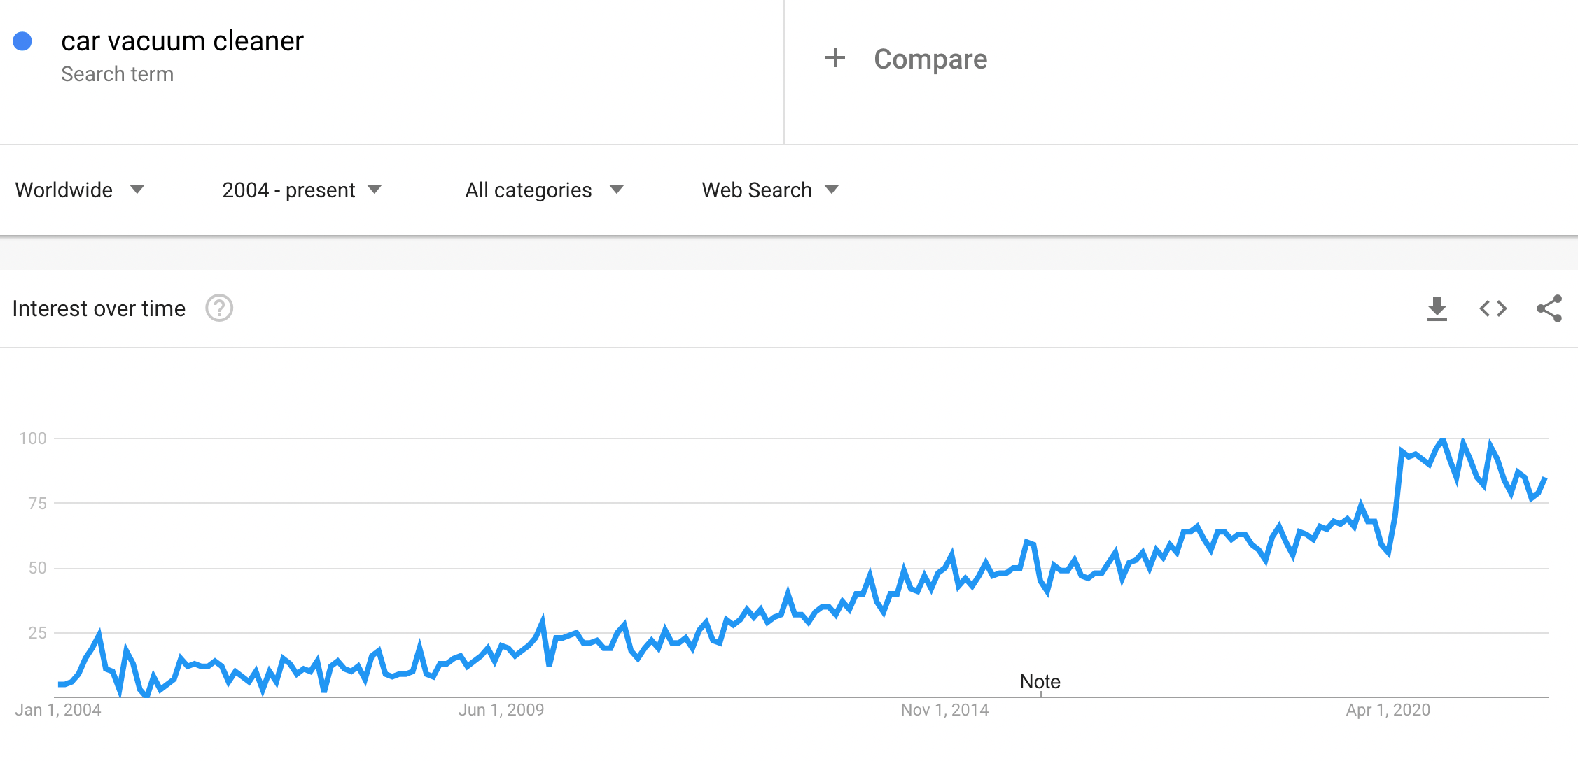Click the plus icon next to Compare
The image size is (1578, 761).
835,58
